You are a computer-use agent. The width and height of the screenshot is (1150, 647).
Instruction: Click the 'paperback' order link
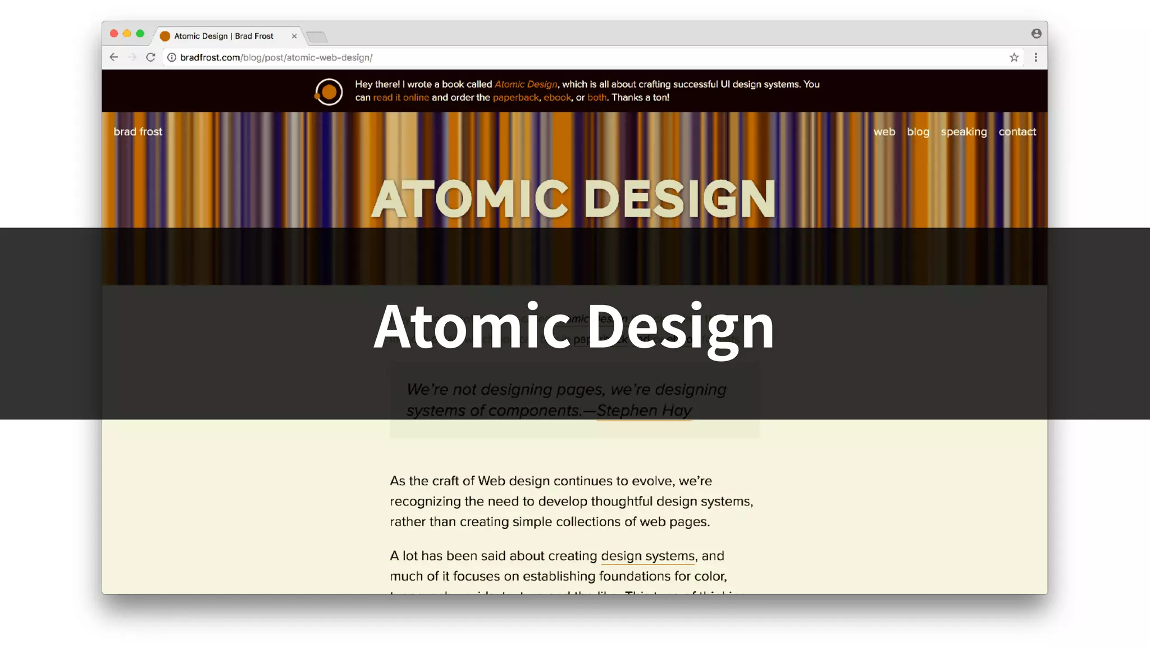tap(516, 98)
